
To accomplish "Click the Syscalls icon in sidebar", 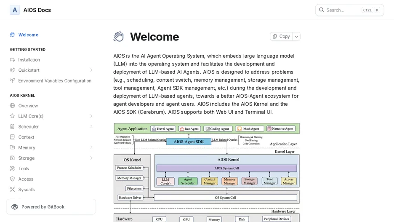I will pyautogui.click(x=12, y=189).
